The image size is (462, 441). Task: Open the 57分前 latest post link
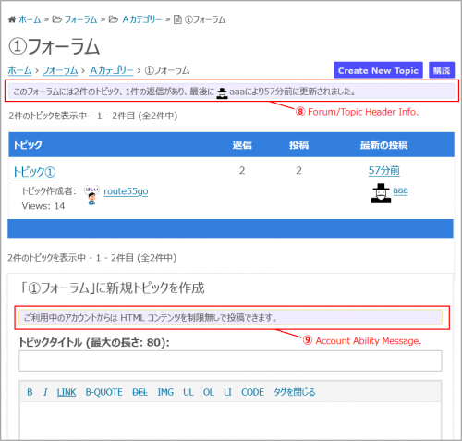click(x=384, y=170)
